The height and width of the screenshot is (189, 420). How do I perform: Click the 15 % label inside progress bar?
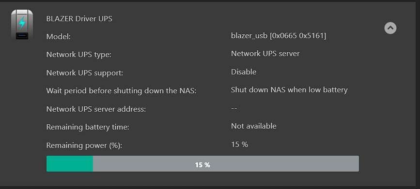202,165
